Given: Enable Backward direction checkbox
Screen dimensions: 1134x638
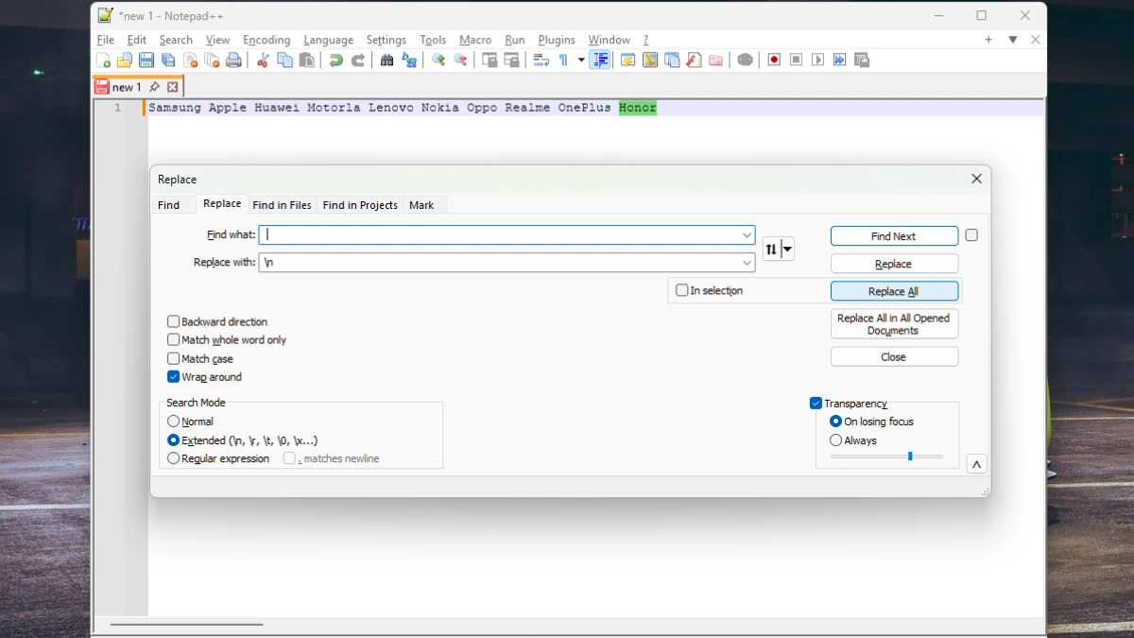Looking at the screenshot, I should click(x=173, y=321).
